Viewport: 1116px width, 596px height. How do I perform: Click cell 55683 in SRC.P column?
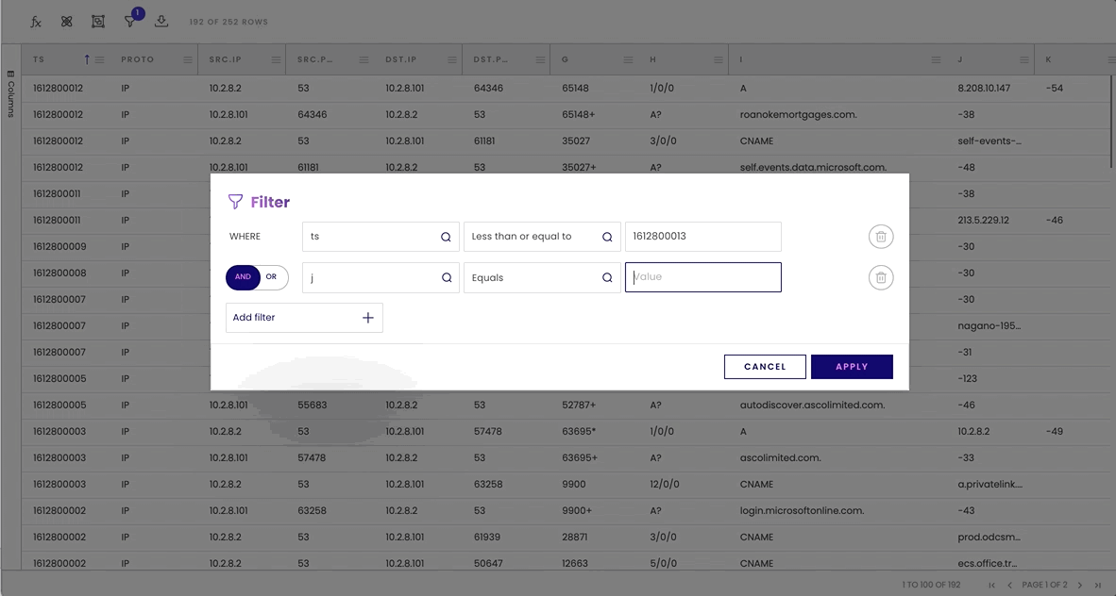click(313, 406)
